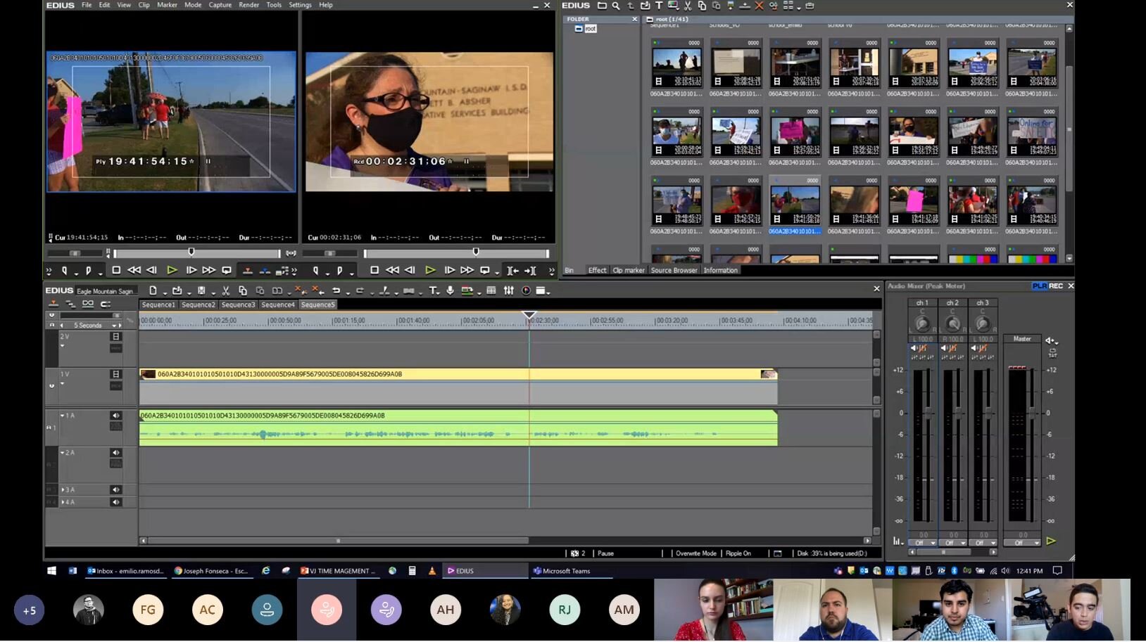
Task: Click Play in the Player preview controls
Action: [172, 270]
